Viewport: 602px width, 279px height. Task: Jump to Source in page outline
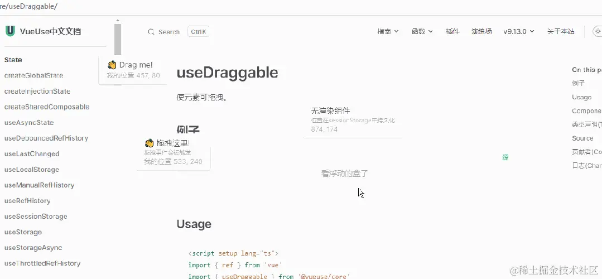click(x=582, y=138)
